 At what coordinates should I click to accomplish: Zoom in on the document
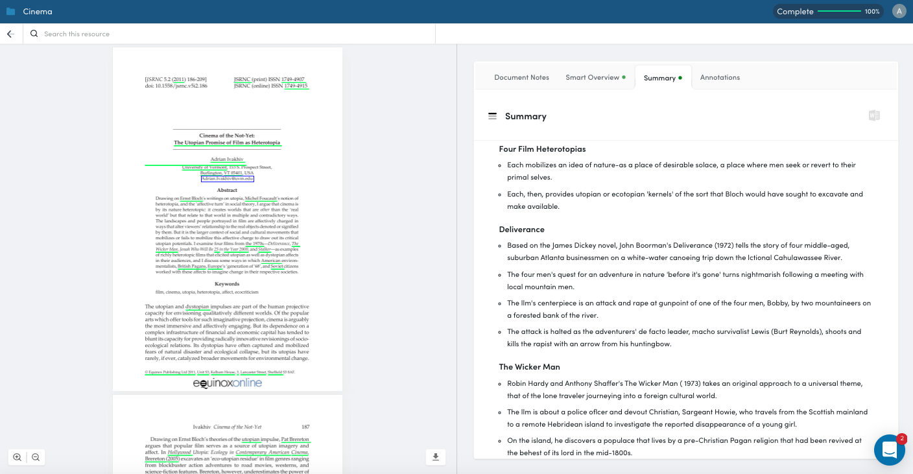click(x=17, y=457)
